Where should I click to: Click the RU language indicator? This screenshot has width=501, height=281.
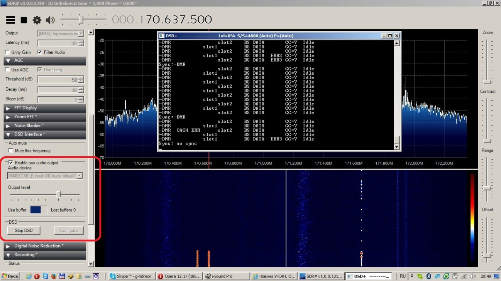click(403, 276)
